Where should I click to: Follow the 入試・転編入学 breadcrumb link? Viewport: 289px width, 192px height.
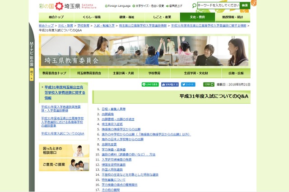(x=104, y=26)
